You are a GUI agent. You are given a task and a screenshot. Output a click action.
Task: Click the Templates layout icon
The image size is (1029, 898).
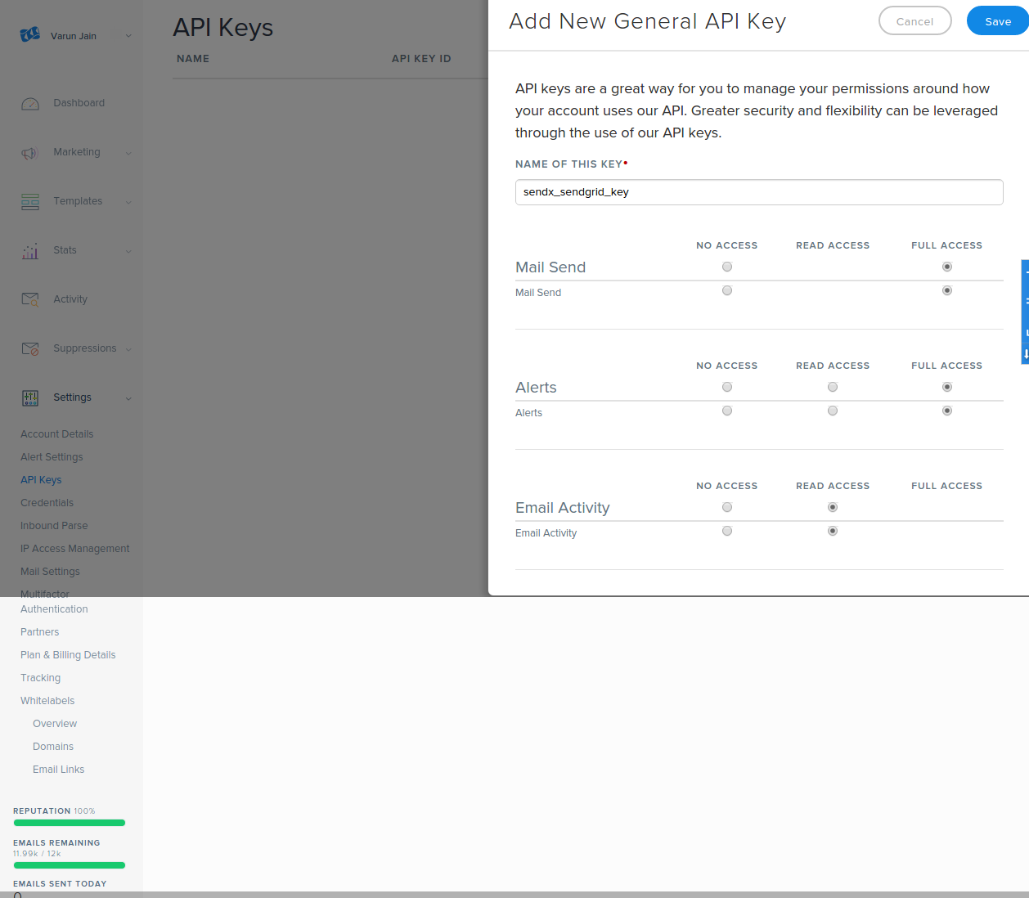tap(30, 202)
